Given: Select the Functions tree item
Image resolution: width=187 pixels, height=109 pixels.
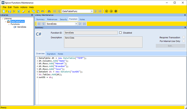Looking at the screenshot, I should tap(15, 24).
